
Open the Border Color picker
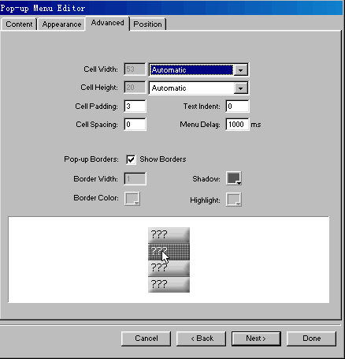click(132, 199)
